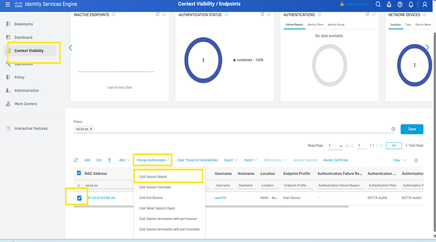
Task: Switch to the Identity Group tab
Action: [x=336, y=25]
